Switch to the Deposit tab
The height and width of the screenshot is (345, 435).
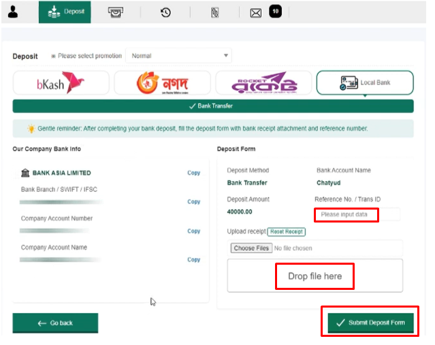tap(65, 12)
